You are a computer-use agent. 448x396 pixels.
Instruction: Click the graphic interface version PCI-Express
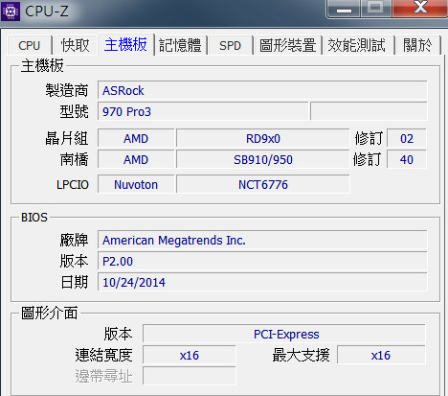tap(284, 335)
